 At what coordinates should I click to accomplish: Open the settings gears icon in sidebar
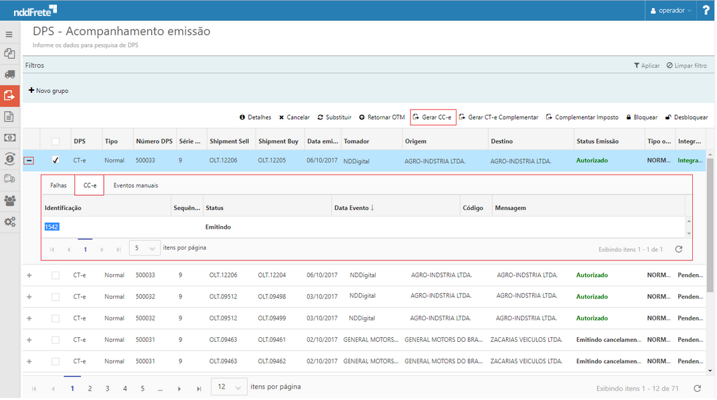point(9,221)
